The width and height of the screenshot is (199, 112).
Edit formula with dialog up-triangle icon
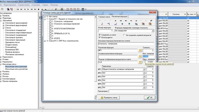136,21
